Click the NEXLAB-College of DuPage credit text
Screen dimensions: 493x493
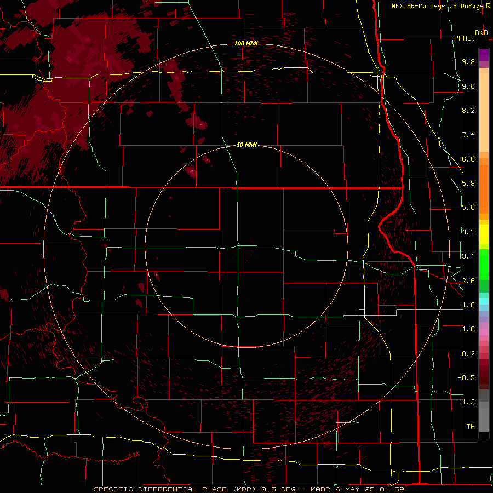437,6
